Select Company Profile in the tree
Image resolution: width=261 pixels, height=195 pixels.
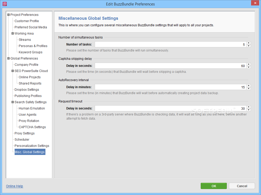[26, 65]
